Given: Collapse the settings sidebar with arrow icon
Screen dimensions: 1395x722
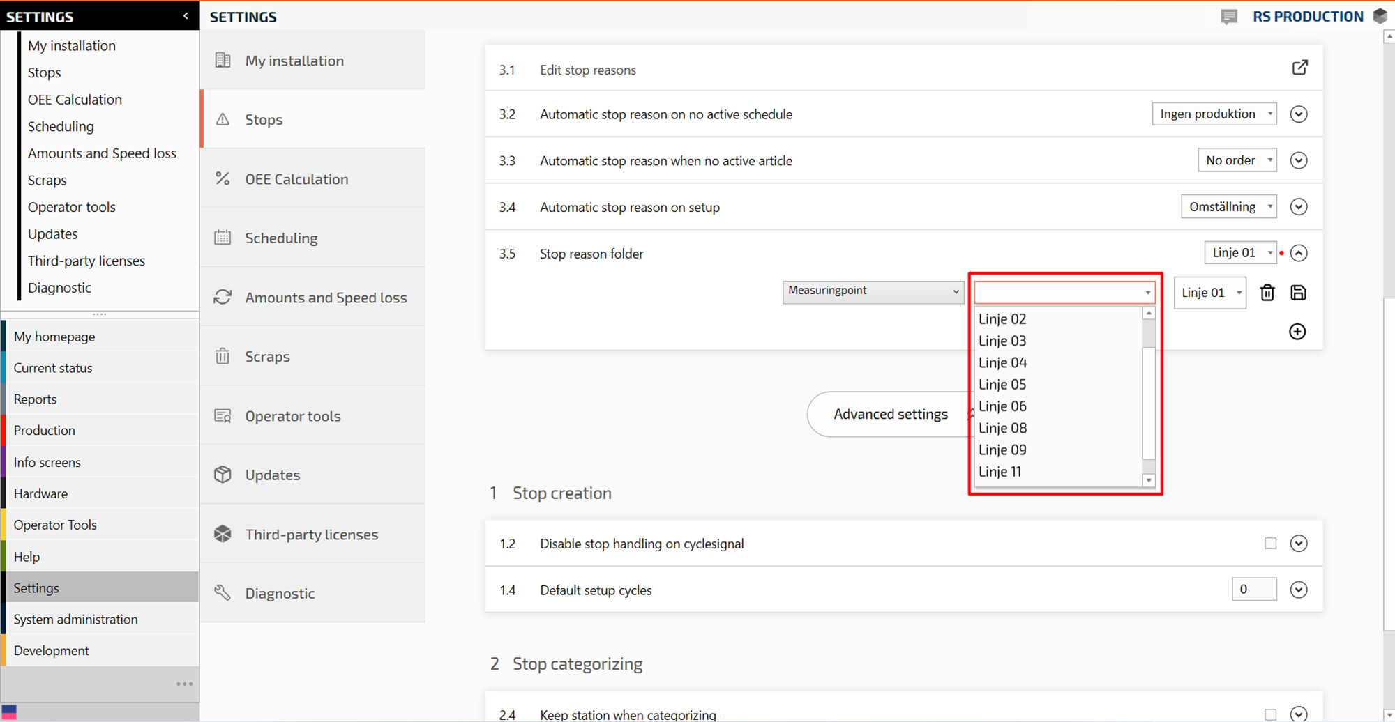Looking at the screenshot, I should [x=186, y=16].
